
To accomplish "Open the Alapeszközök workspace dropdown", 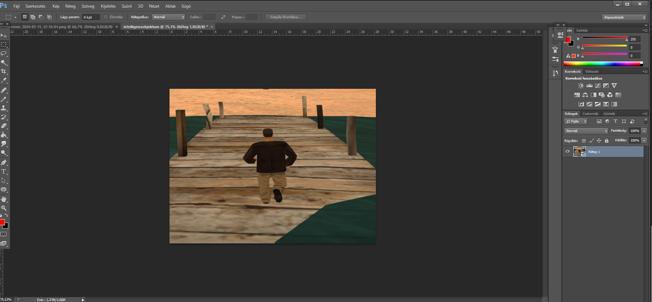I will [x=623, y=17].
